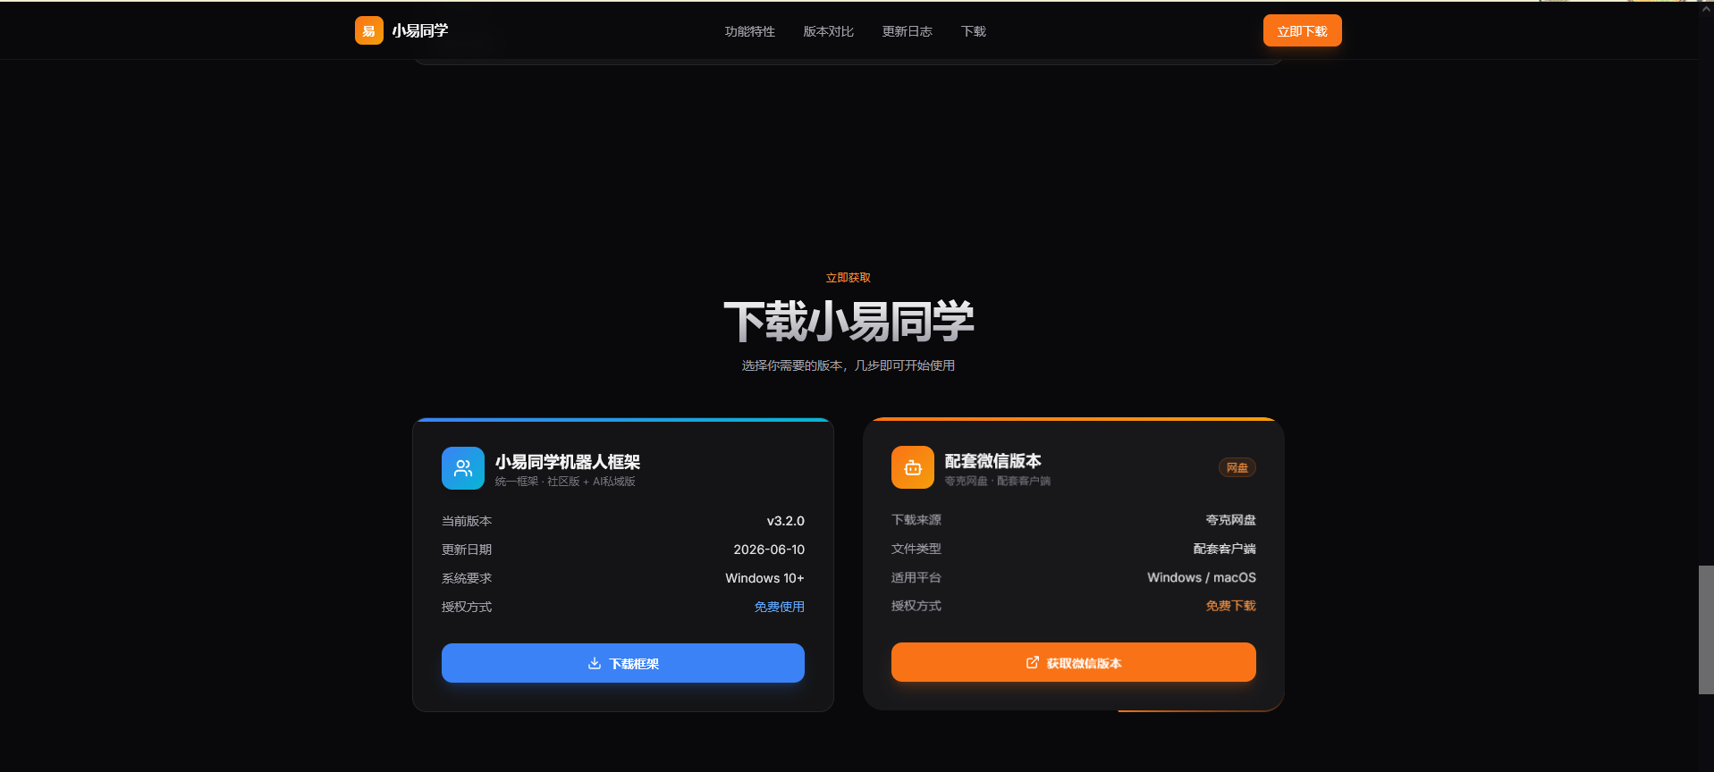
Task: Click the 适用平台 label
Action: [x=916, y=577]
